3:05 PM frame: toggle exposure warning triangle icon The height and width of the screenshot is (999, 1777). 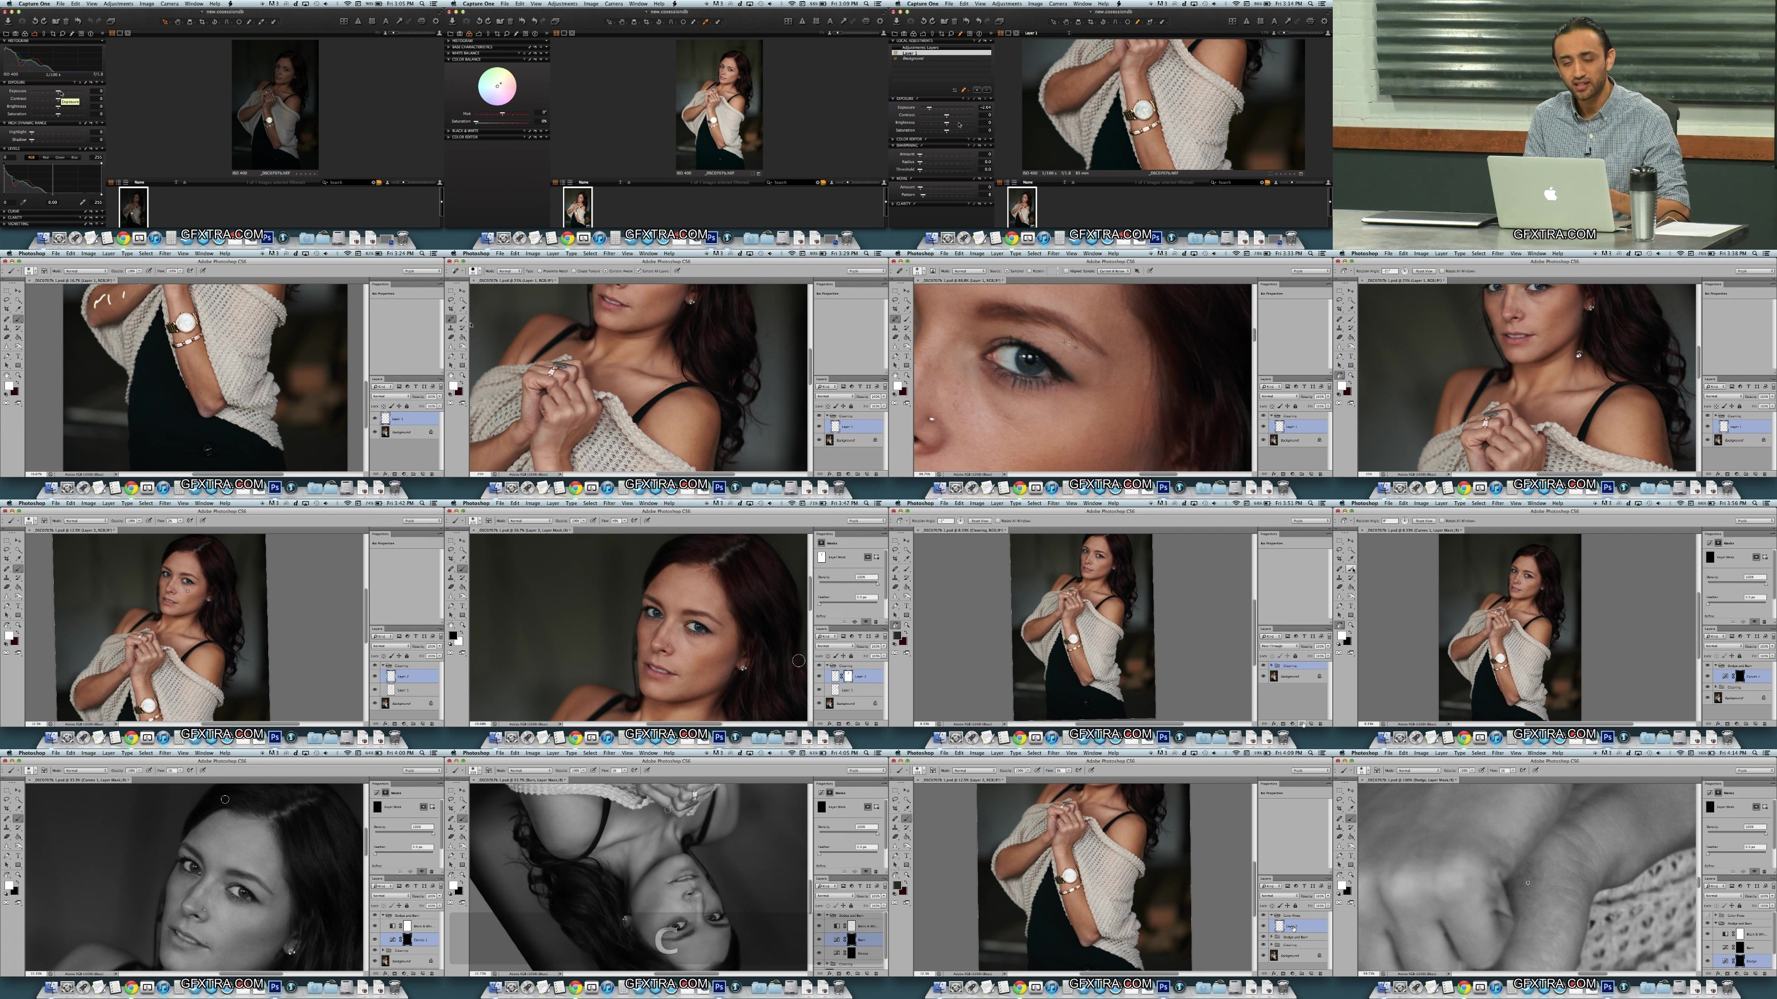pyautogui.click(x=358, y=22)
